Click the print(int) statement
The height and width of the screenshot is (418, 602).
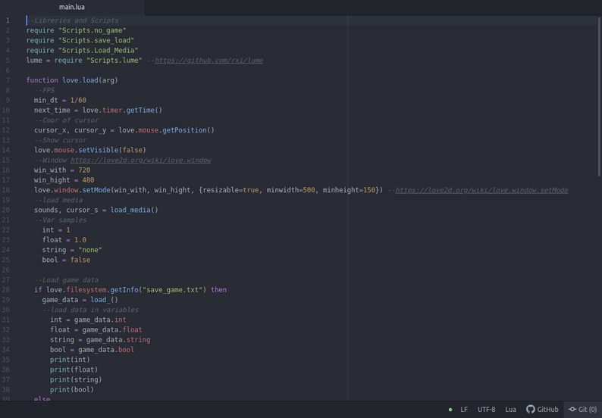(70, 360)
